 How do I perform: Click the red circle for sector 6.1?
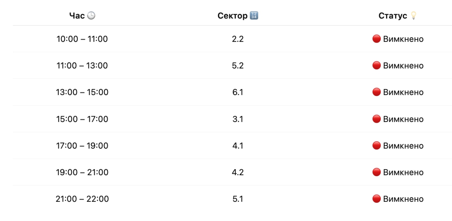click(x=376, y=92)
